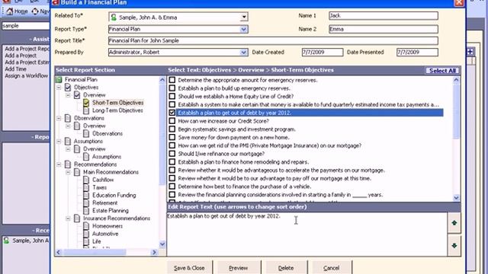Screen dimensions: 488x274
Task: Check 'Determine how best to finance purchase of vehicle'
Action: pos(172,186)
